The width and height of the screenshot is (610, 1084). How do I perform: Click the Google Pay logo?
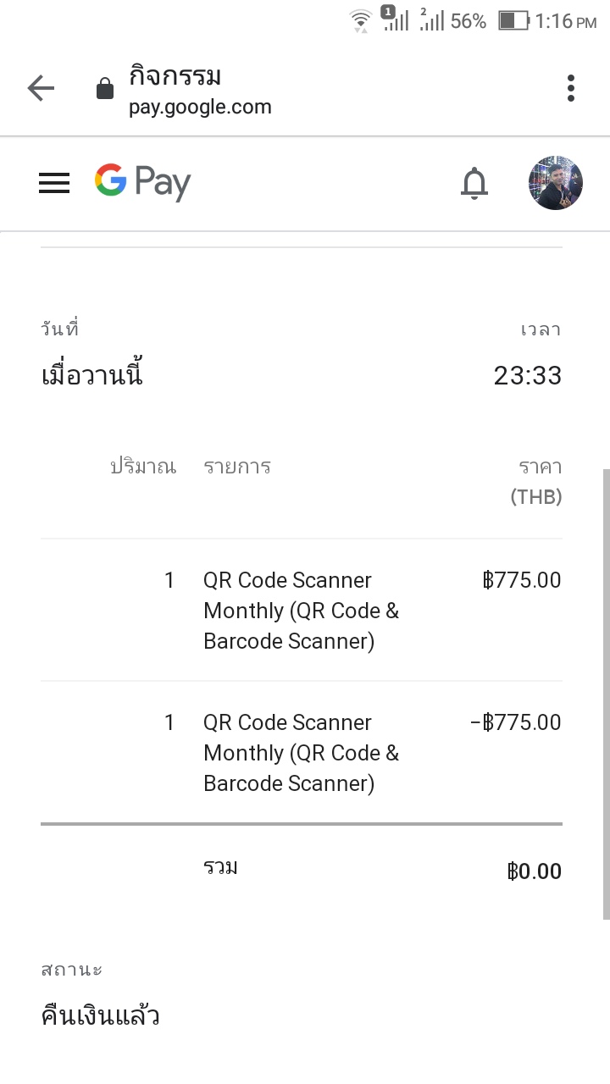coord(142,182)
